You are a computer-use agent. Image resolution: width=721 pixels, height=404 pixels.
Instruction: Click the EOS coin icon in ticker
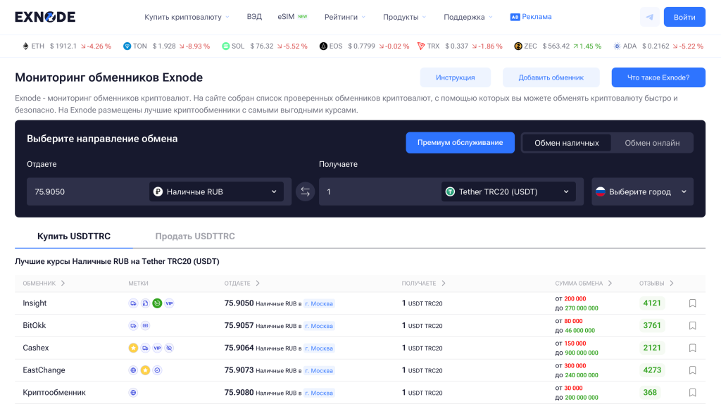[x=324, y=46]
